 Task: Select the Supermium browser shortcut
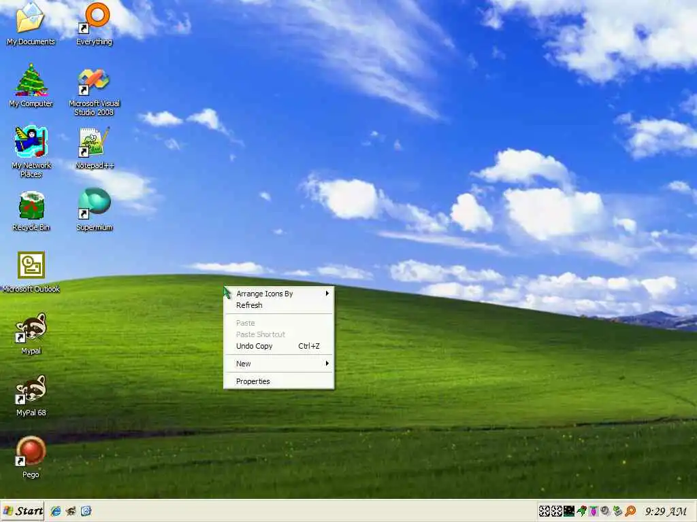[x=94, y=209]
